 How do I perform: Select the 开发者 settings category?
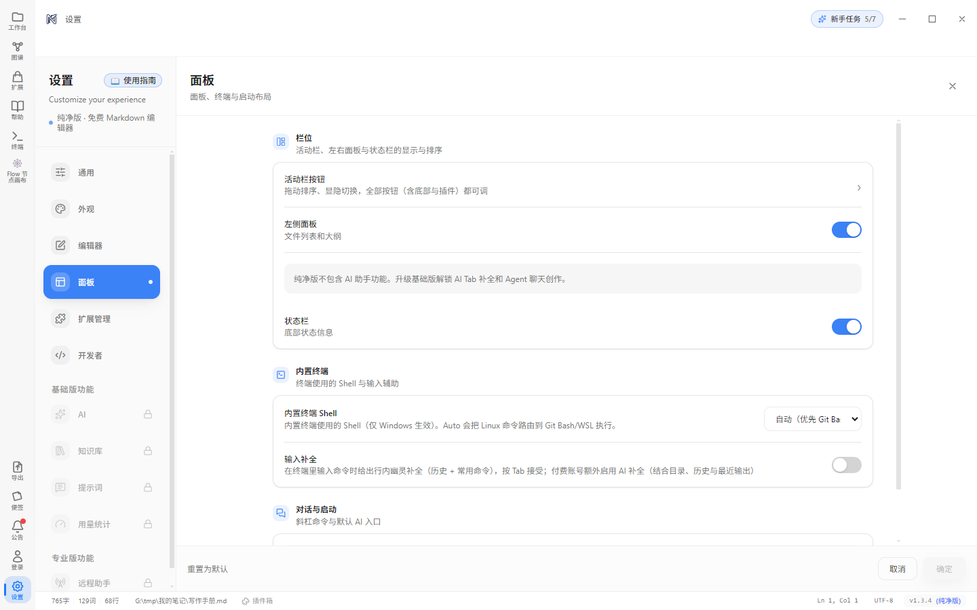pyautogui.click(x=102, y=355)
